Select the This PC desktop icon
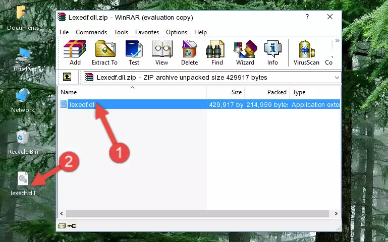 pos(23,59)
